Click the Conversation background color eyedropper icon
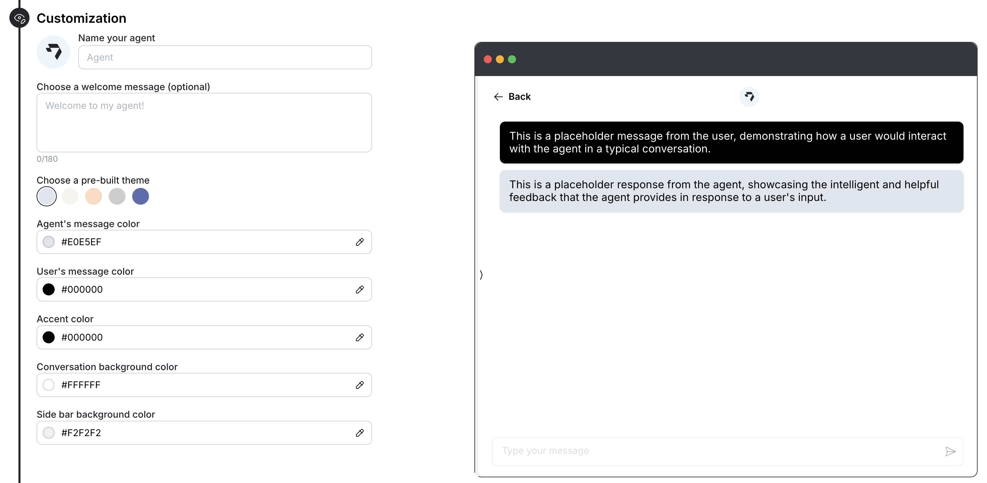Screen dimensions: 987x483 pos(359,385)
